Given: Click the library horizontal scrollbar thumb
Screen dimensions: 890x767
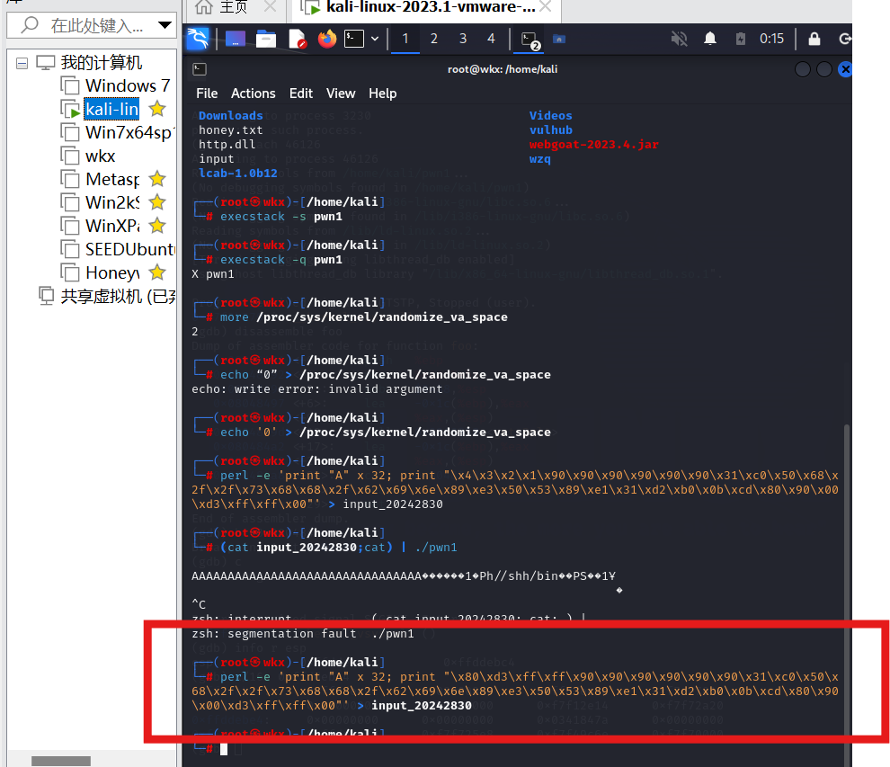Looking at the screenshot, I should coord(61,761).
